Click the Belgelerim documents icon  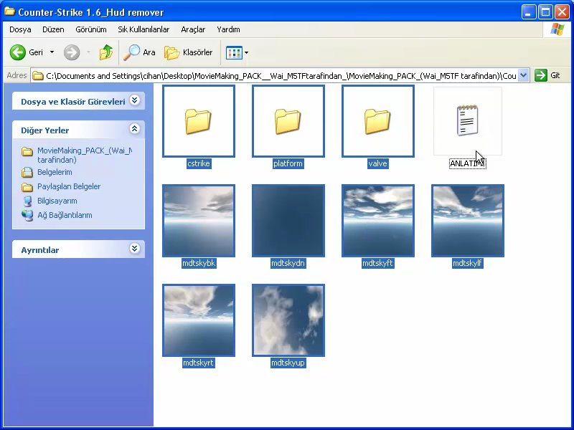click(27, 172)
